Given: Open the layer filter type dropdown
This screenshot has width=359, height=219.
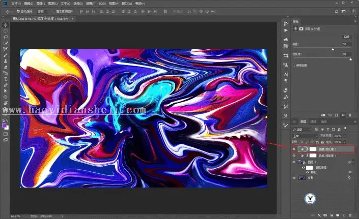Looking at the screenshot, I should 302,130.
